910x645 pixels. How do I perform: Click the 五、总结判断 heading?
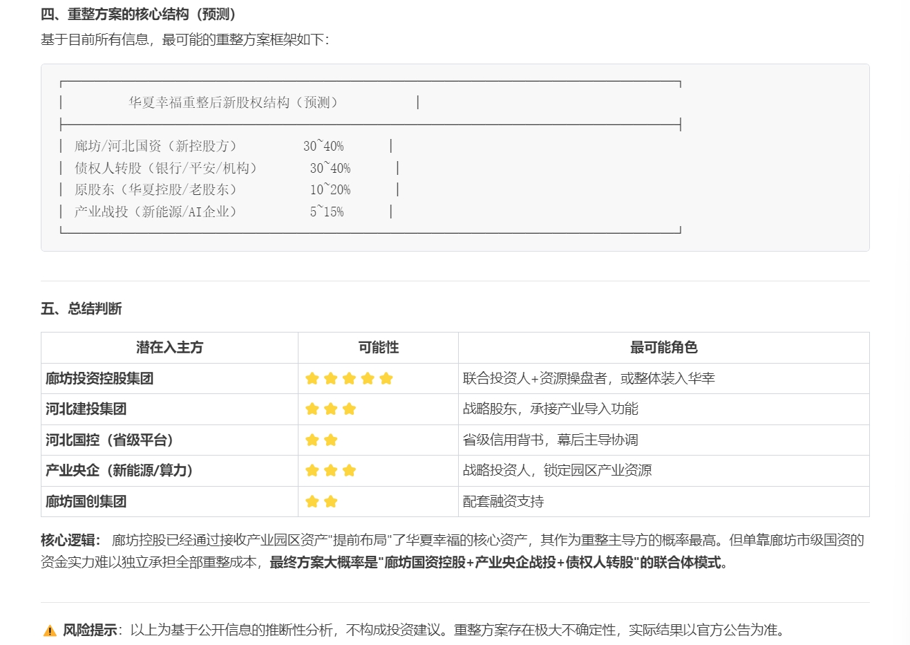(81, 308)
